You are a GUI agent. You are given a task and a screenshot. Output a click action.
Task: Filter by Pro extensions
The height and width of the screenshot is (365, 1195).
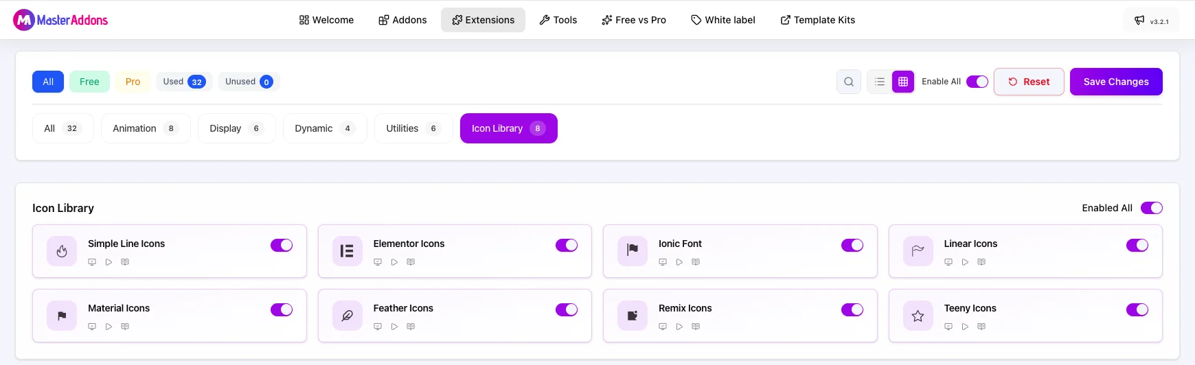point(133,82)
